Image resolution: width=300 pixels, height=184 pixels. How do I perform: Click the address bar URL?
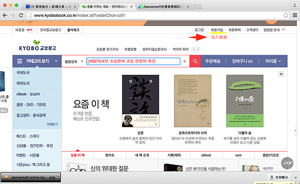pyautogui.click(x=79, y=15)
